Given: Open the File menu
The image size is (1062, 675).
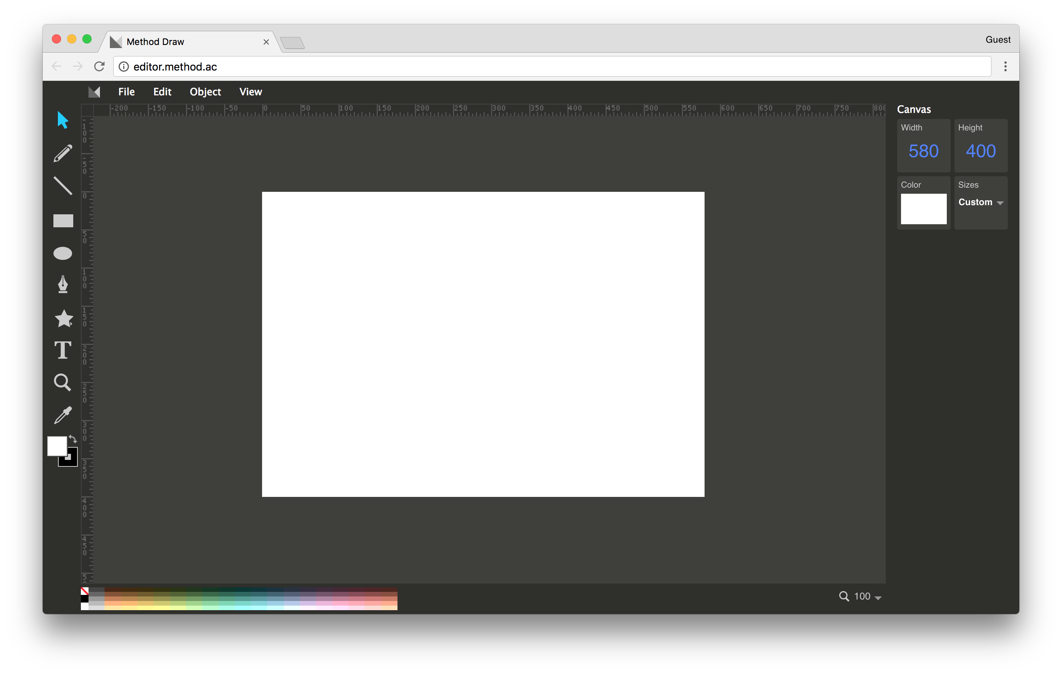Looking at the screenshot, I should point(126,92).
